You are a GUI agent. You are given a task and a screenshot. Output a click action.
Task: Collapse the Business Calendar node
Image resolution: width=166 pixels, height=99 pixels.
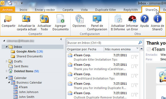click(x=9, y=82)
